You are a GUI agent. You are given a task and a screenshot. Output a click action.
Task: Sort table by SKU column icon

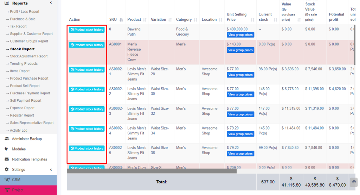pos(121,20)
